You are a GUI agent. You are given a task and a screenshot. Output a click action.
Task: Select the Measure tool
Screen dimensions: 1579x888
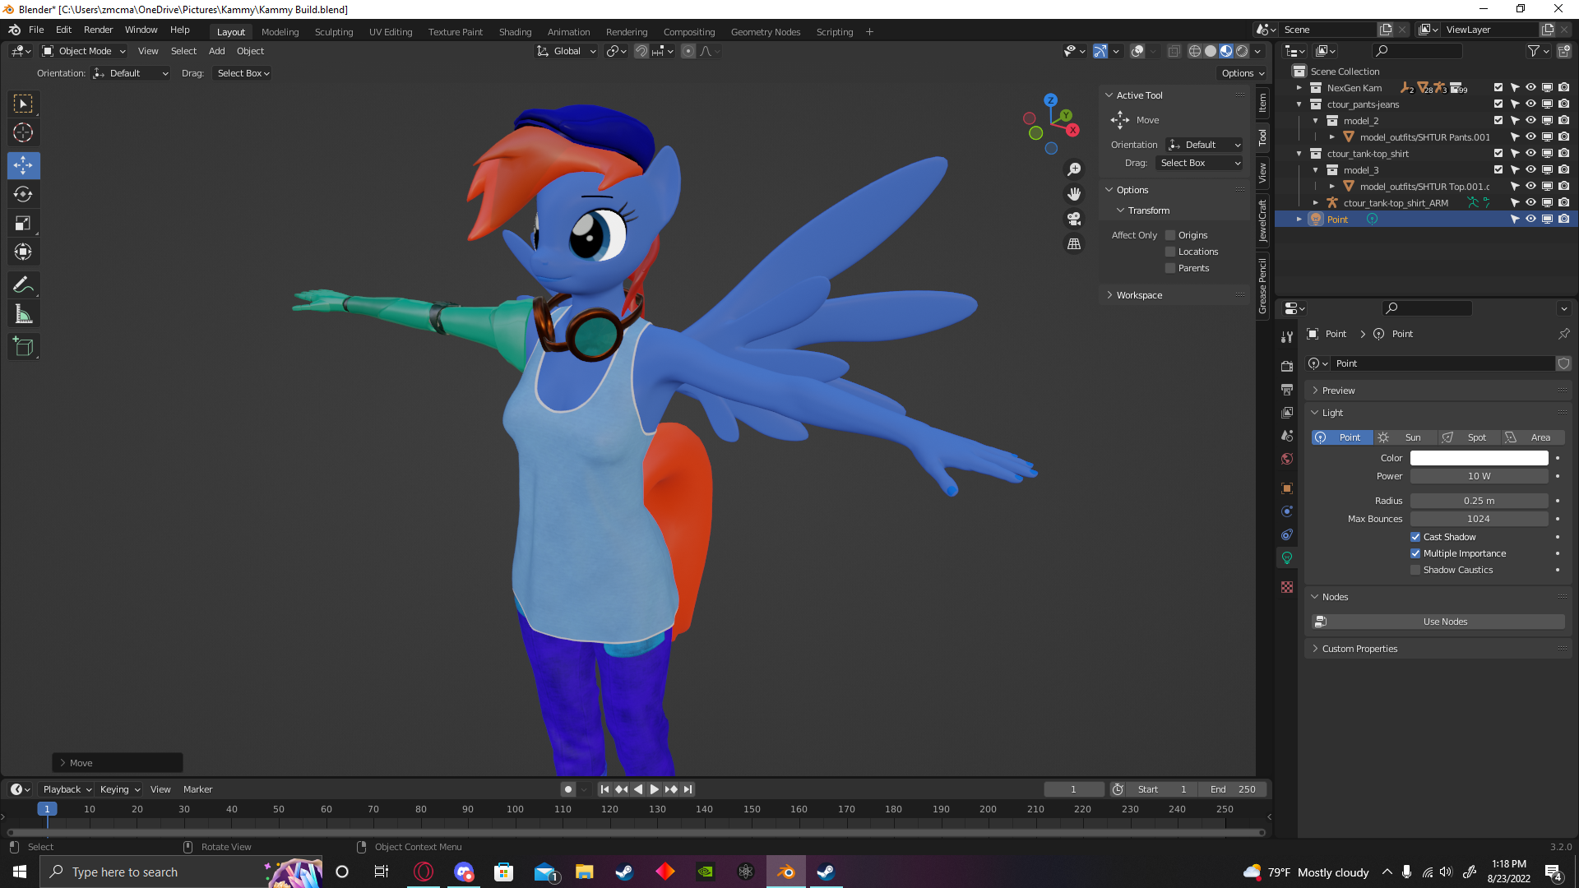click(x=23, y=314)
